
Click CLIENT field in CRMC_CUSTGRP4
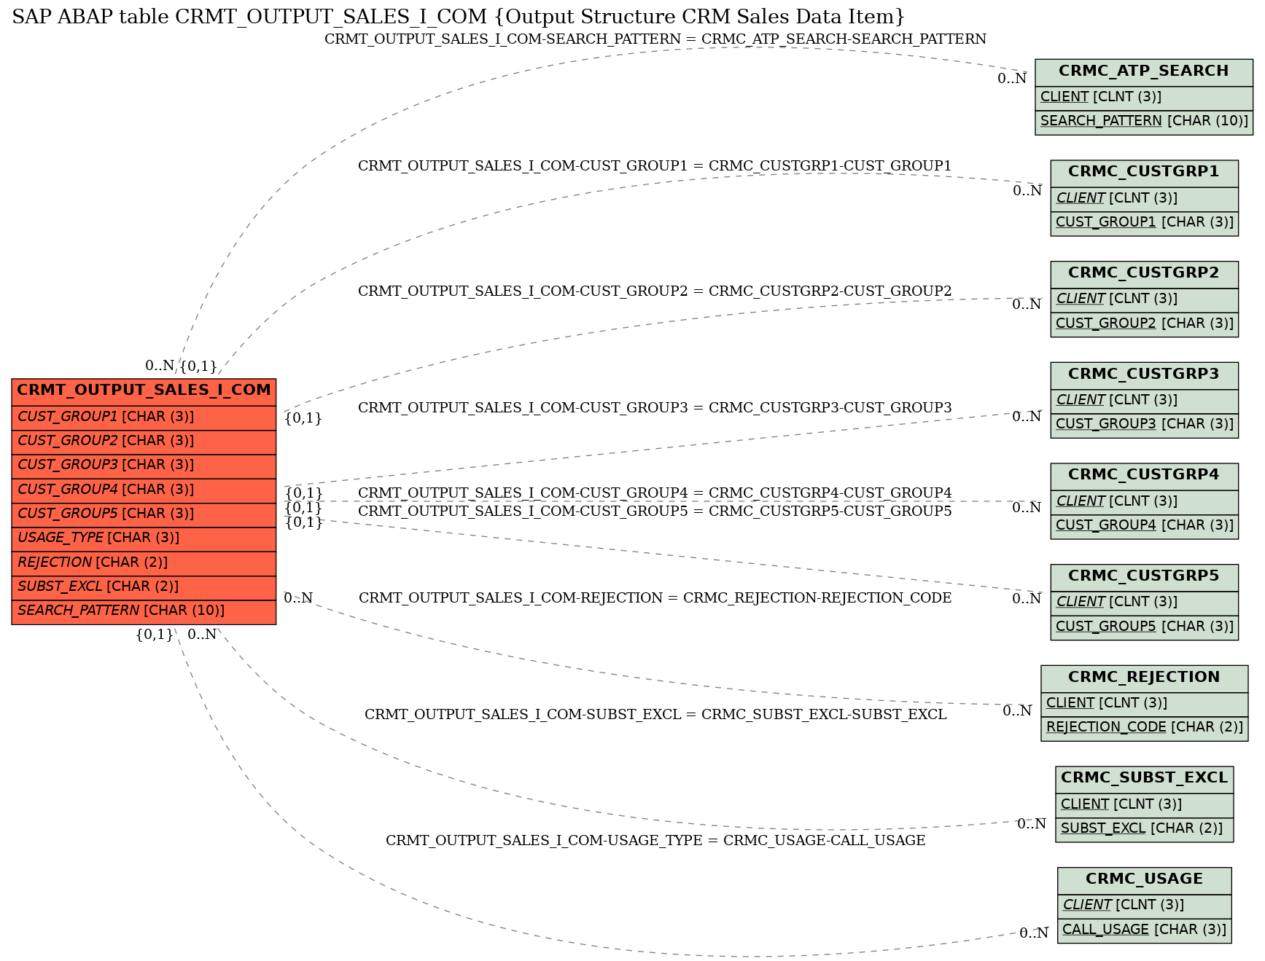click(x=1144, y=502)
